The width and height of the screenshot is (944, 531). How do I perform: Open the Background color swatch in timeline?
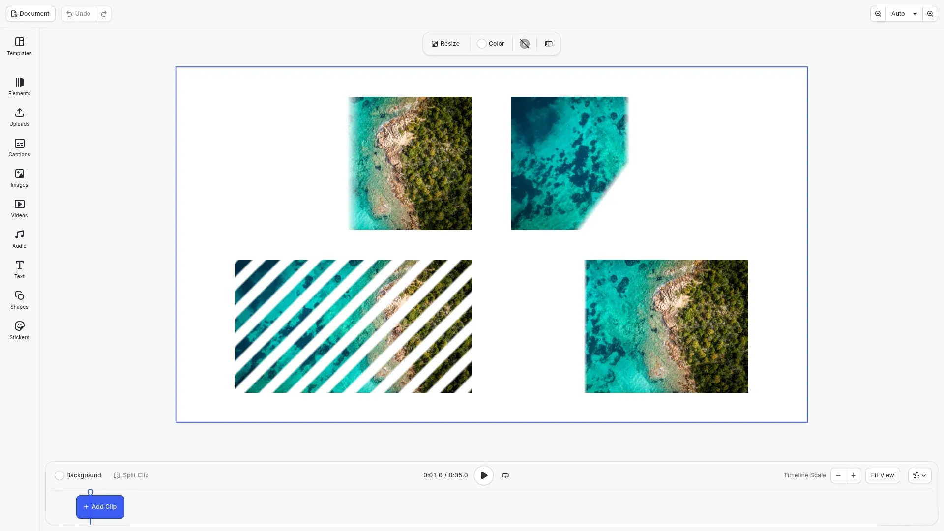59,475
